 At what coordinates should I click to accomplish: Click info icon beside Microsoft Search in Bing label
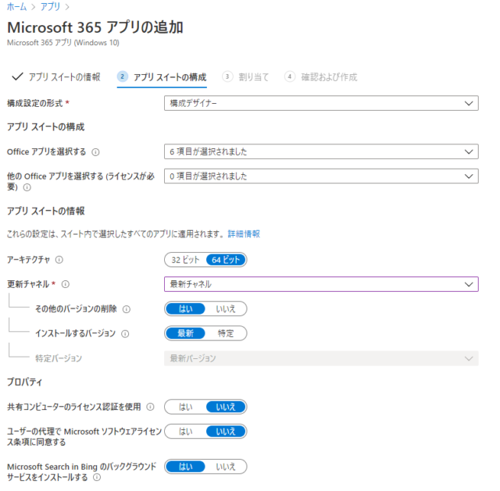point(97,477)
